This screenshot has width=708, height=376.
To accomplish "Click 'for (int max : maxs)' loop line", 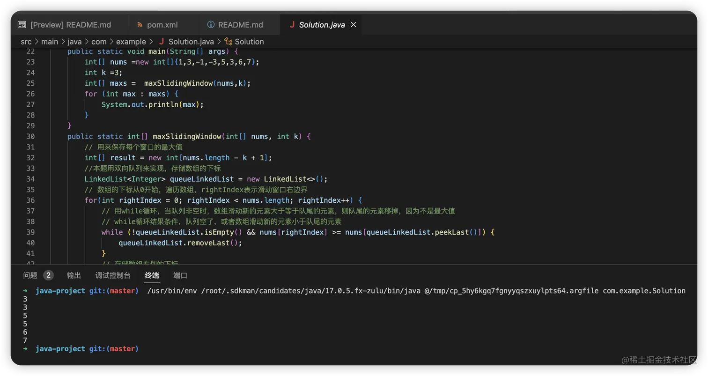I will coord(132,94).
